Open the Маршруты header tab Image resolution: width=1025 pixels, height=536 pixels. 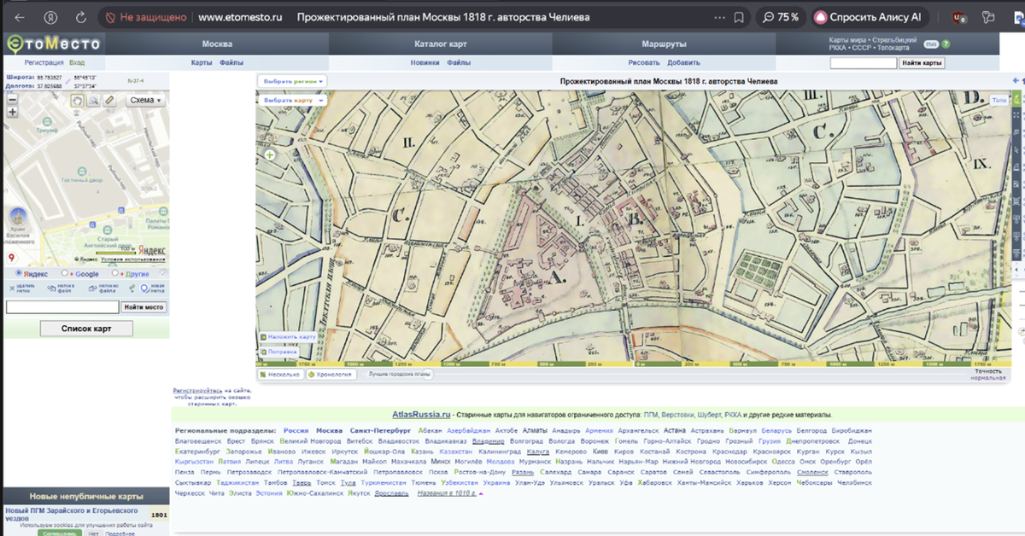coord(664,44)
